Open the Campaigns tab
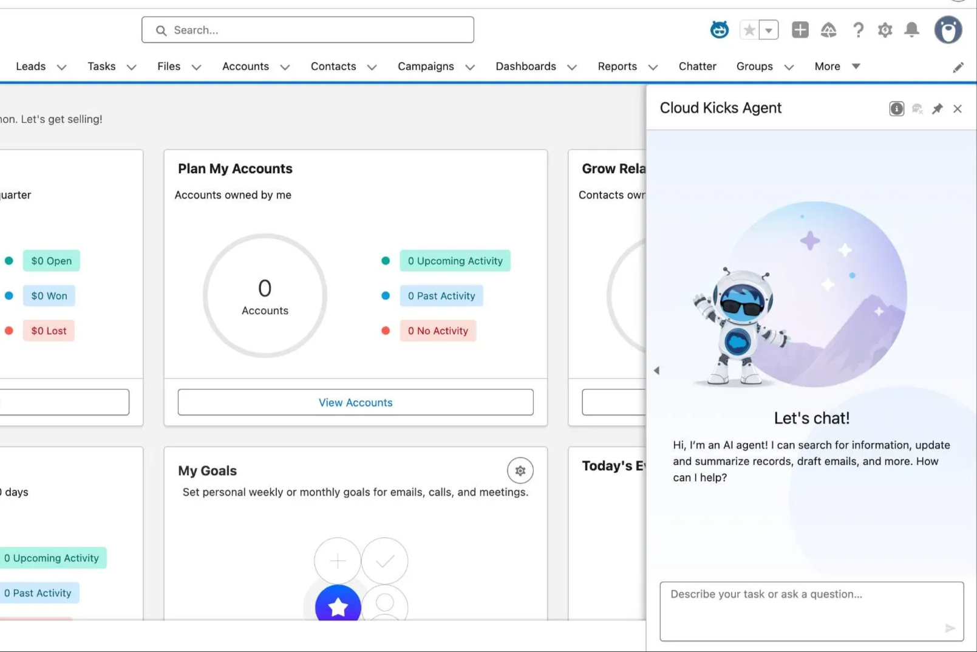The image size is (977, 652). click(426, 66)
